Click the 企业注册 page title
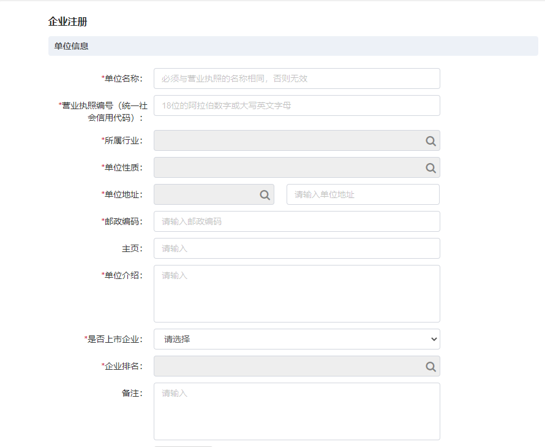Image resolution: width=545 pixels, height=447 pixels. pos(67,22)
